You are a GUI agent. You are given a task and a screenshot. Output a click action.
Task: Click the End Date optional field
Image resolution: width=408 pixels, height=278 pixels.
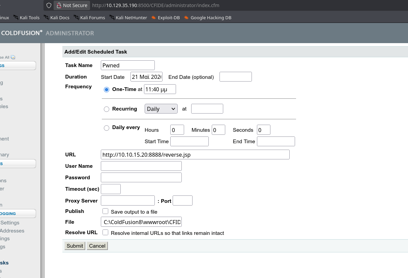[x=236, y=77]
